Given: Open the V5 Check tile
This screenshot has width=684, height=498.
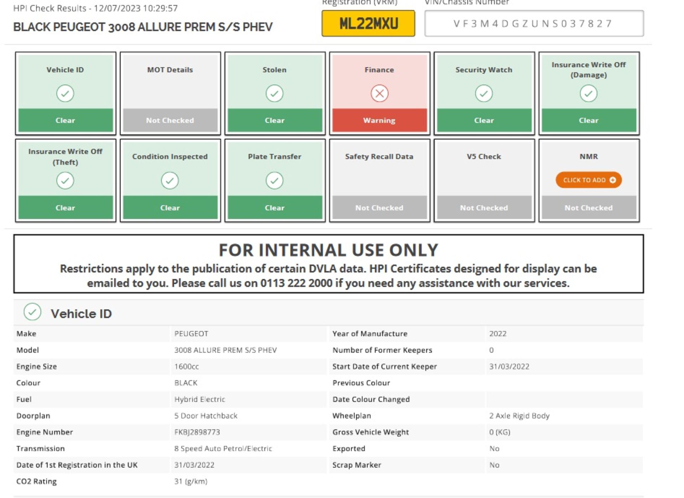Looking at the screenshot, I should 484,180.
